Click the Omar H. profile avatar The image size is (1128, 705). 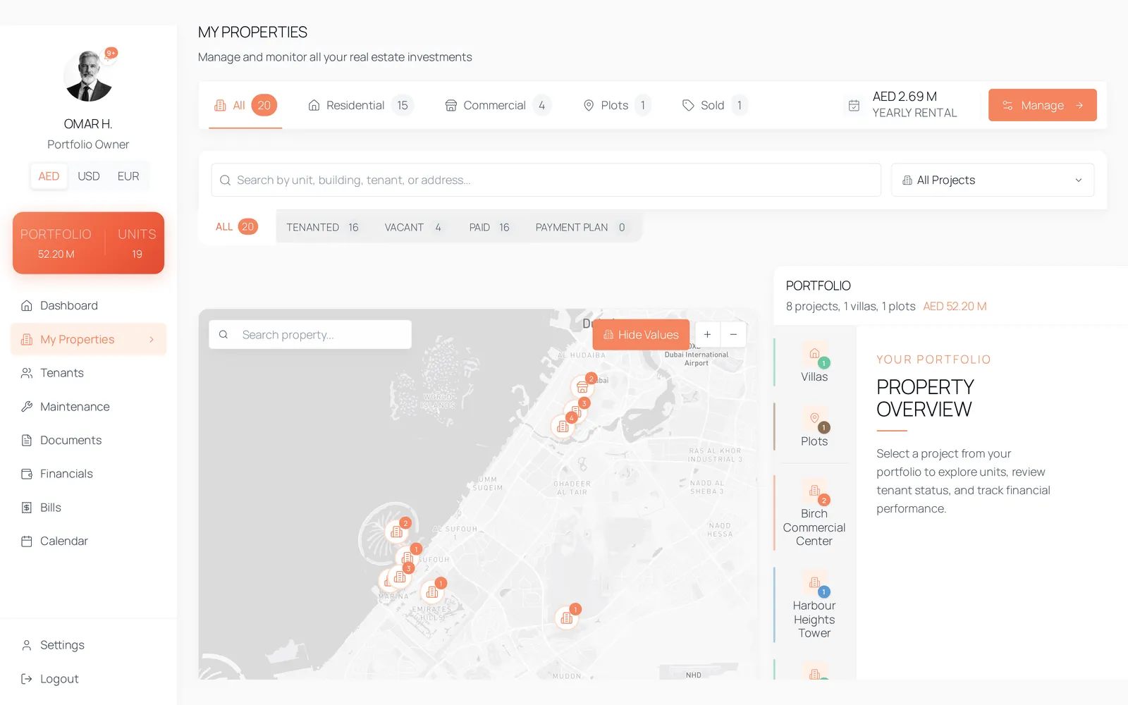[x=88, y=76]
